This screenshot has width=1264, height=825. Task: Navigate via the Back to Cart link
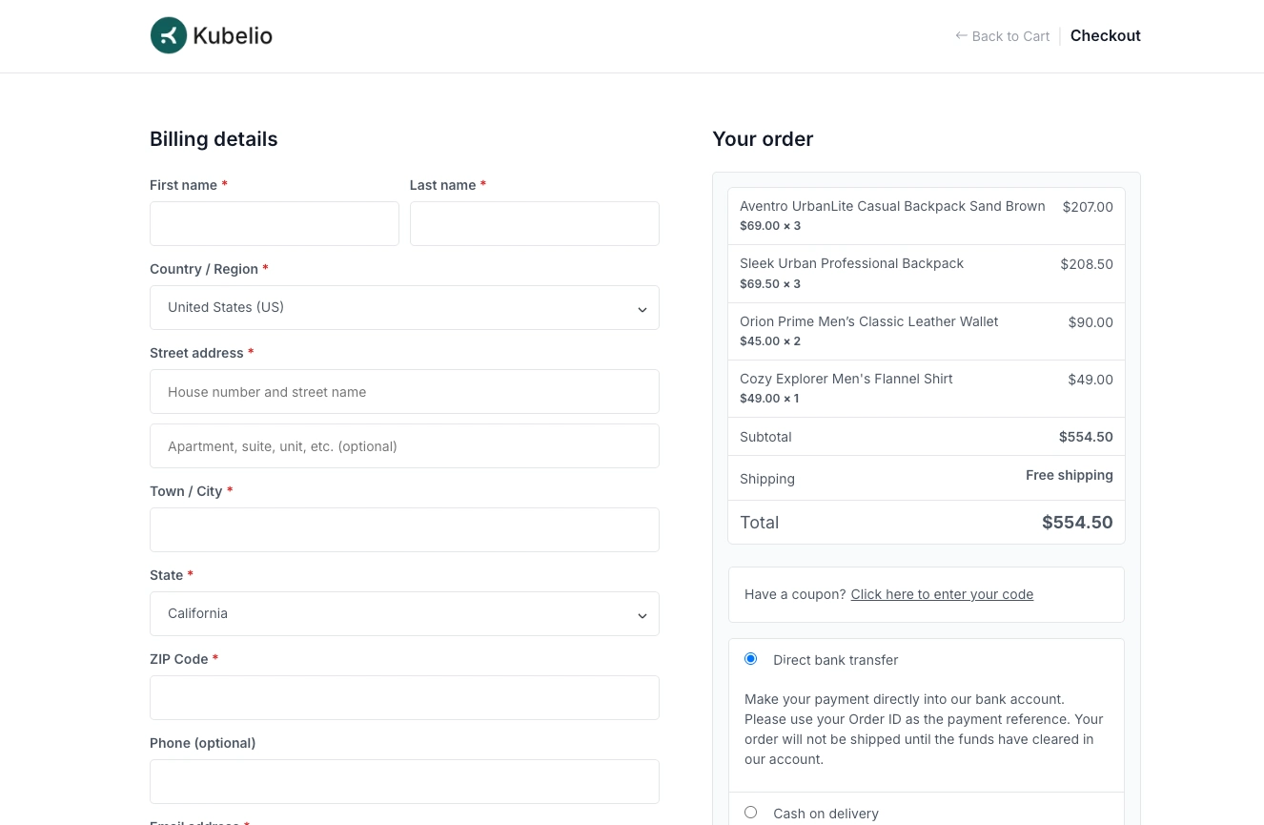[x=1010, y=35]
